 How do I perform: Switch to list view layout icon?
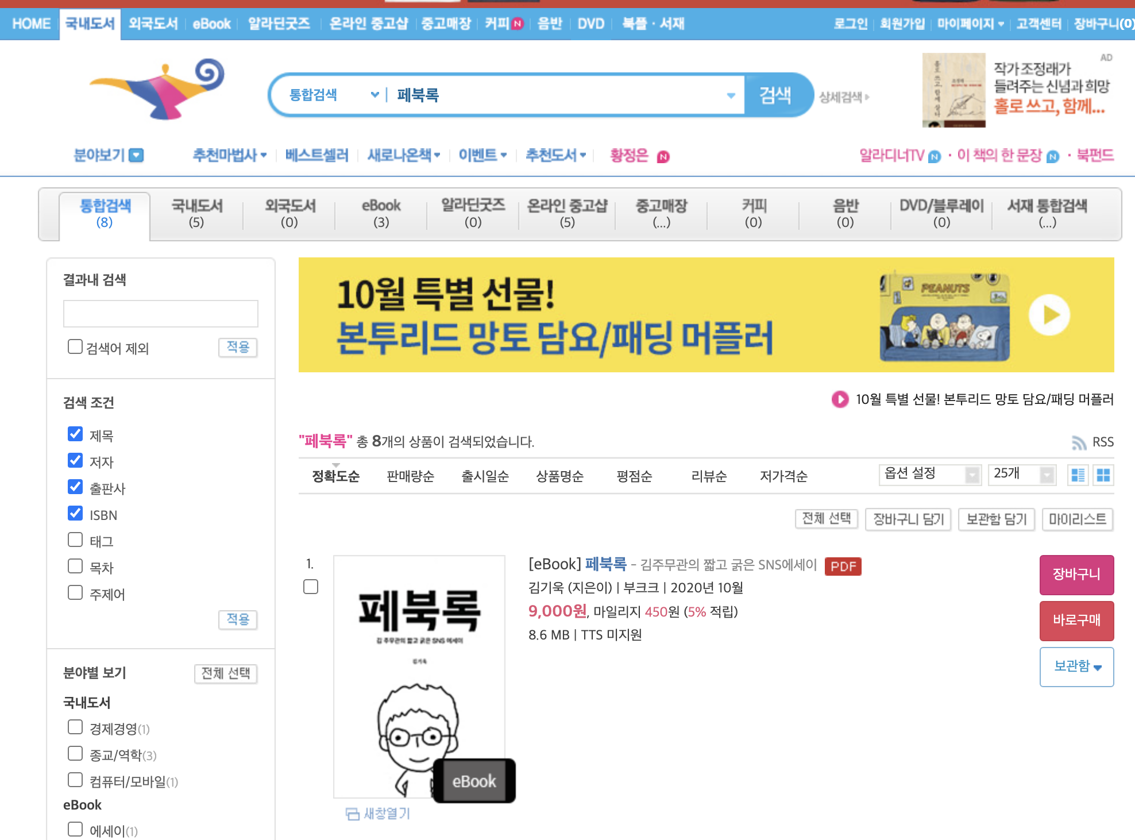pos(1078,475)
